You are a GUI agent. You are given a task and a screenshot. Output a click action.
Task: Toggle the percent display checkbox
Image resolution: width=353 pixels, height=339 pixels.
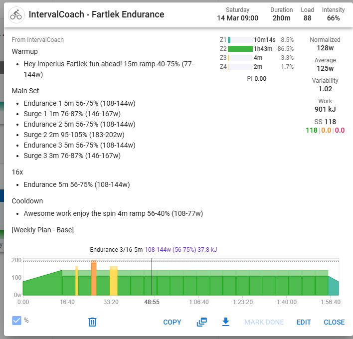point(17,320)
